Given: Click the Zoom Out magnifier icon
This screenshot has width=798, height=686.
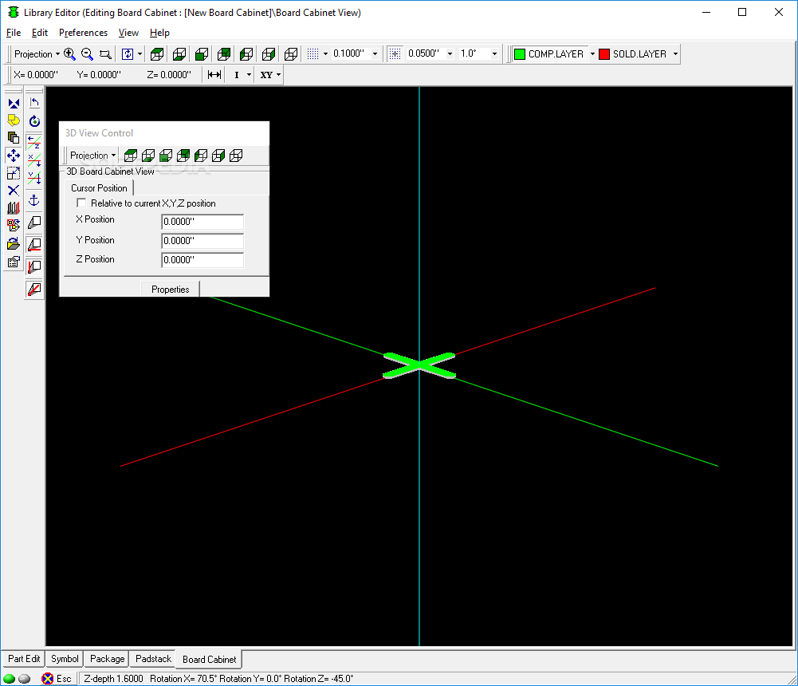Looking at the screenshot, I should [x=88, y=54].
